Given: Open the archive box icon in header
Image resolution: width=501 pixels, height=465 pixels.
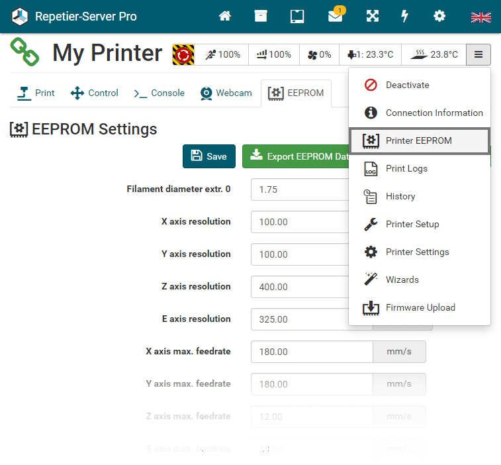Looking at the screenshot, I should pyautogui.click(x=261, y=17).
